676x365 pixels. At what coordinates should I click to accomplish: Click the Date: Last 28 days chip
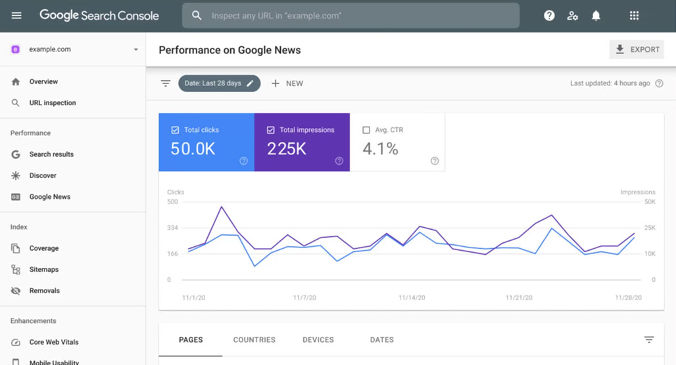tap(220, 83)
